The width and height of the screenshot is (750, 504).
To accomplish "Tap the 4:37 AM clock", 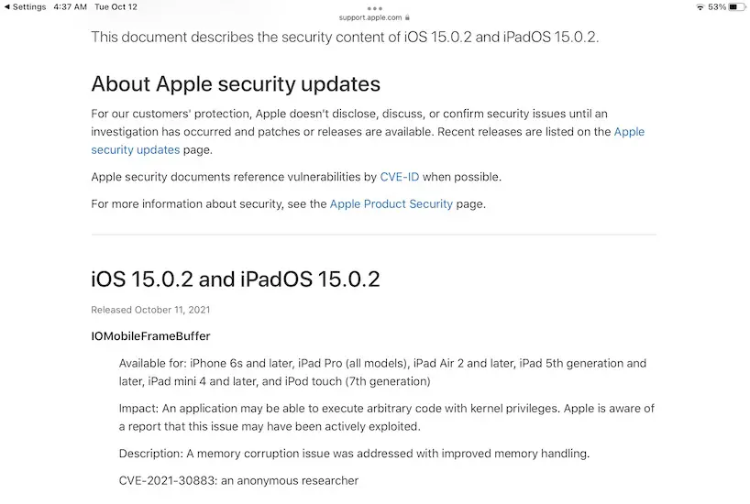I will [71, 6].
